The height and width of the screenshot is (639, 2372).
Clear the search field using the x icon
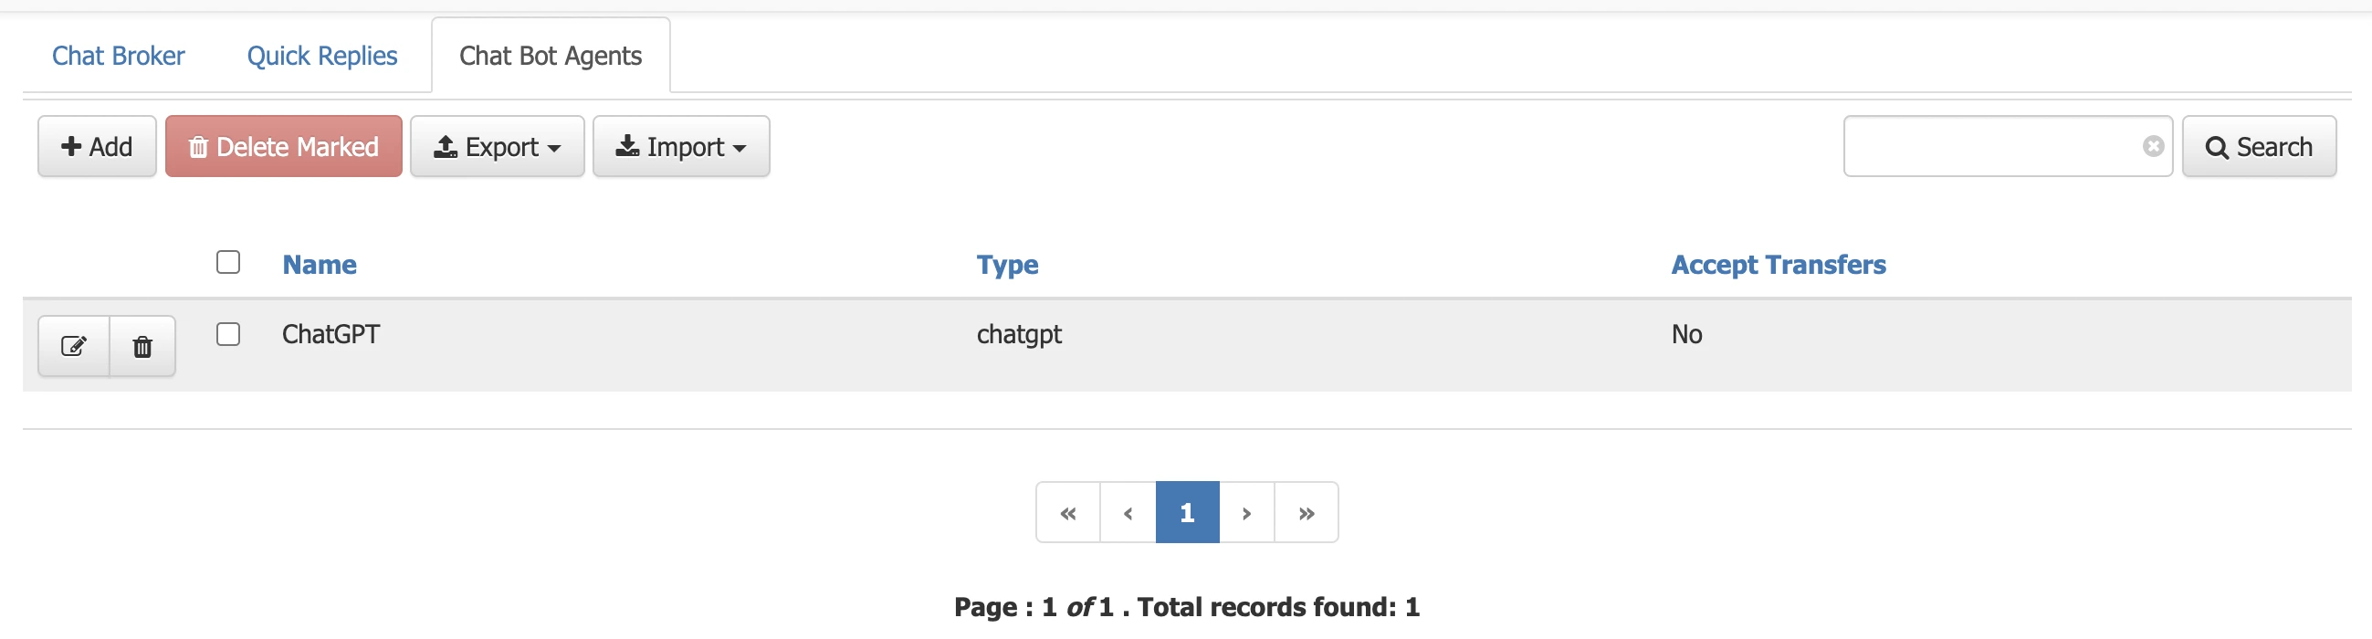[x=2153, y=144]
